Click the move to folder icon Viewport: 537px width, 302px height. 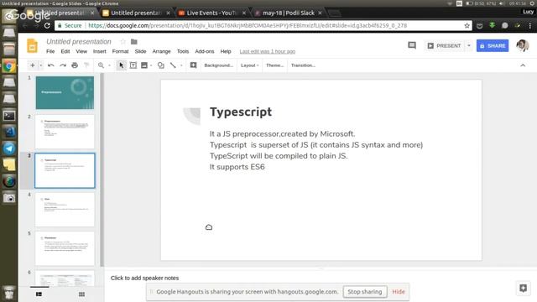tap(134, 42)
